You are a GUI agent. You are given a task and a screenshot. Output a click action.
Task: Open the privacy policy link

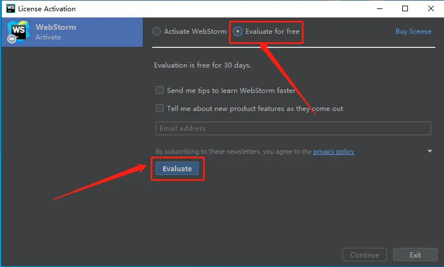(333, 152)
